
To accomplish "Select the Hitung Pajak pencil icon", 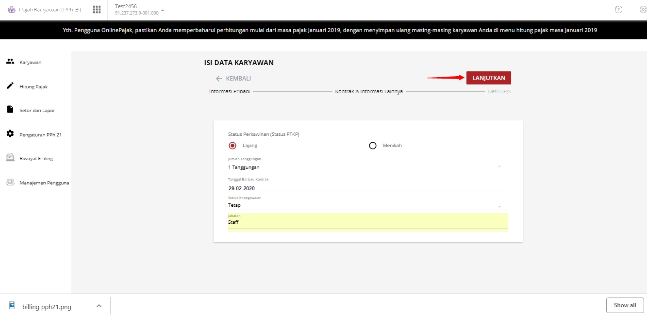I will coord(10,86).
